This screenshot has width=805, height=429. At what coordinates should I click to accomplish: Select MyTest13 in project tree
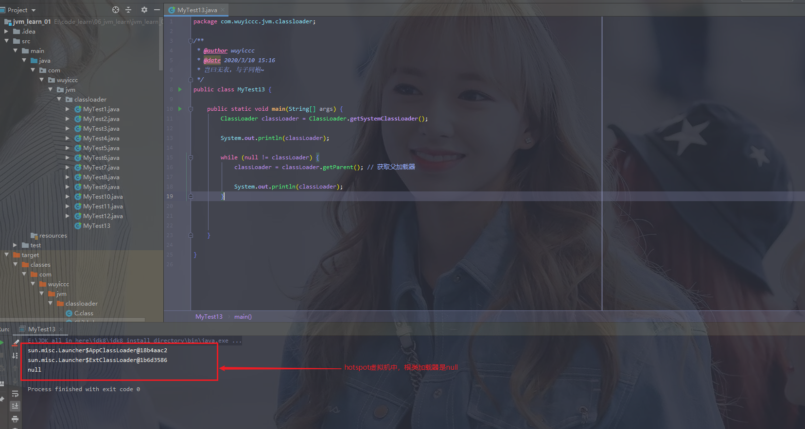[97, 225]
